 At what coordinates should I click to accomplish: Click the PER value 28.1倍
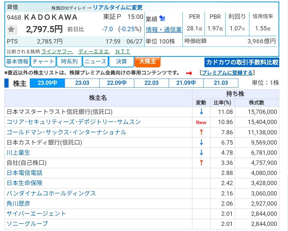194,29
